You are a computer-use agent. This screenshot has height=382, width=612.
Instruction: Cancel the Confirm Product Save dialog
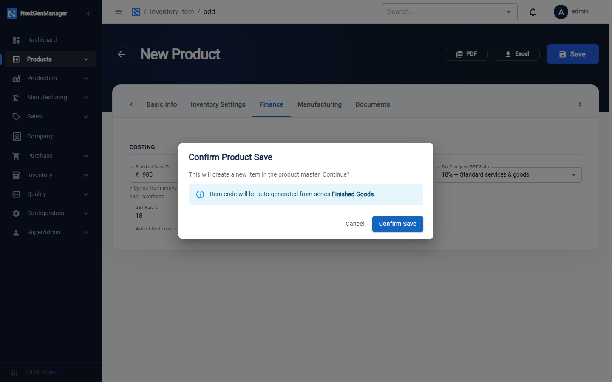click(355, 224)
